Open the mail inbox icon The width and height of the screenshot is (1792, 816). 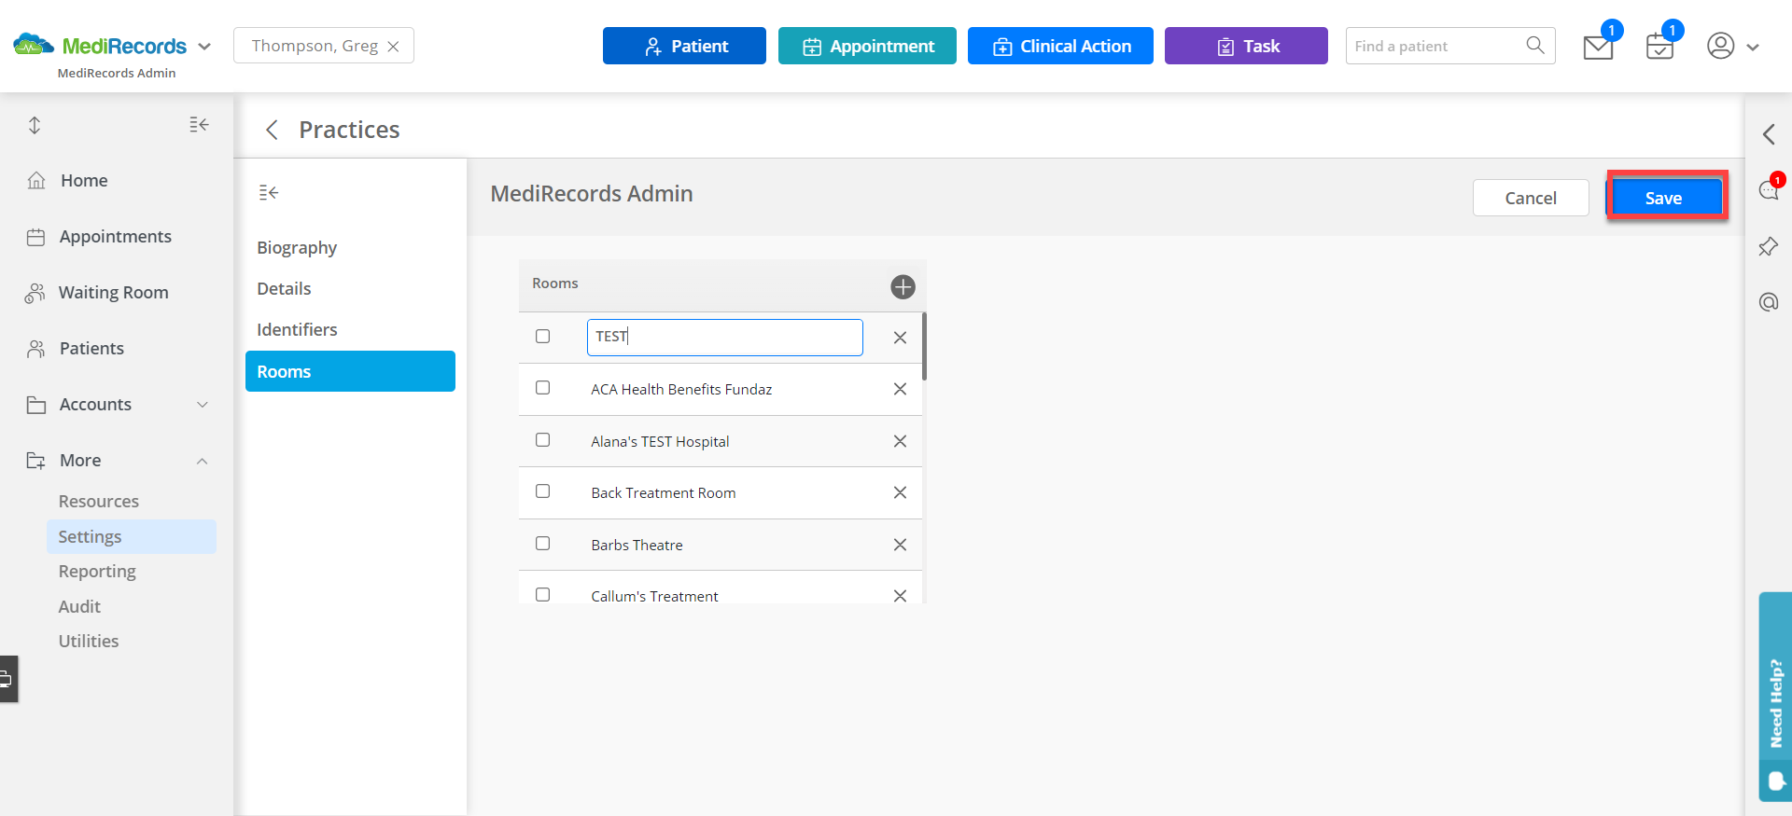coord(1598,47)
